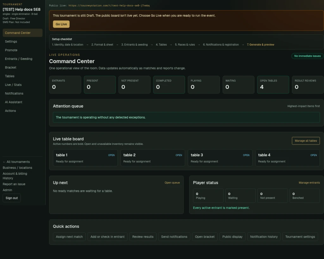
Task: Click Notification history quick action
Action: (x=264, y=236)
